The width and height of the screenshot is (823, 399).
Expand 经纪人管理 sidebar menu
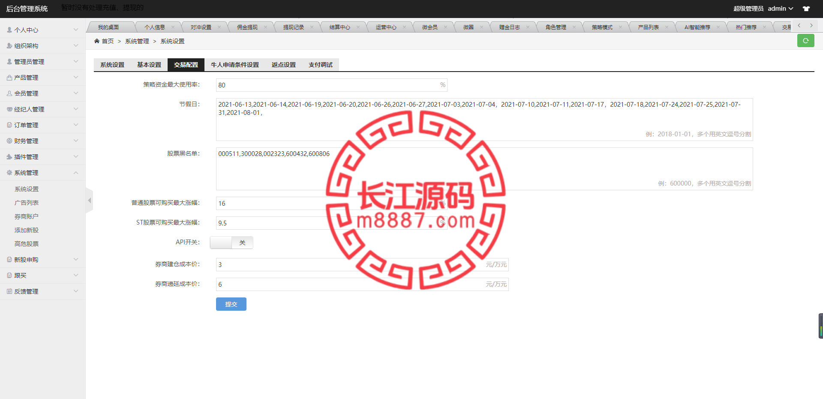click(42, 109)
